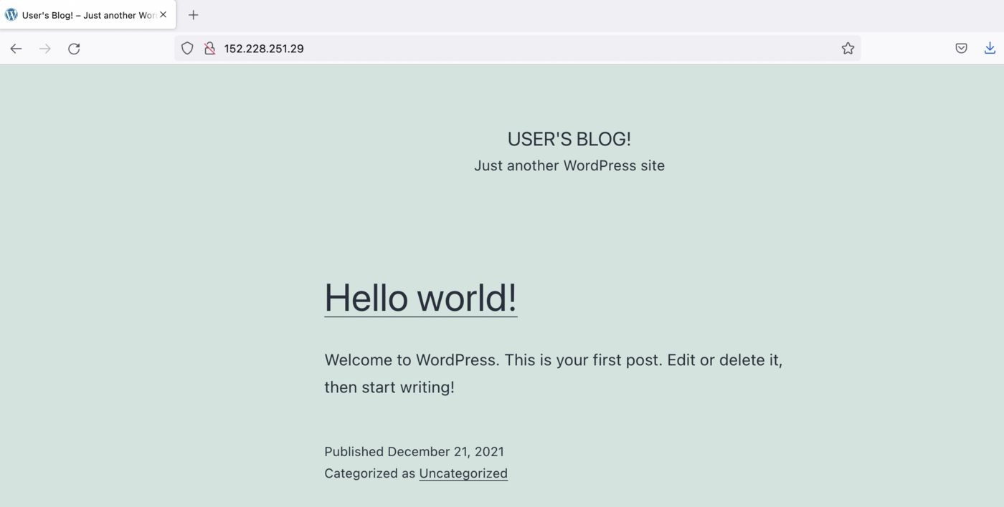Click the Just another WordPress site tagline

point(569,165)
